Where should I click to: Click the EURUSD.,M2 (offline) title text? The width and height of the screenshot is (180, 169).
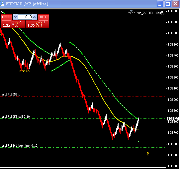coord(27,4)
